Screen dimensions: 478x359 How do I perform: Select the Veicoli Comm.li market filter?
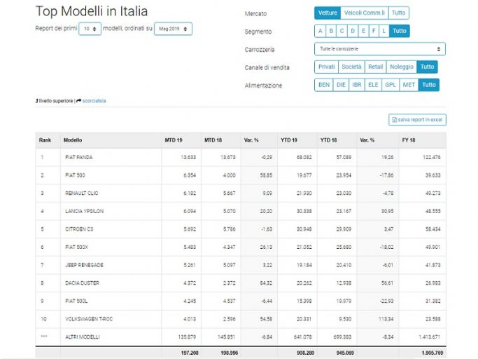pyautogui.click(x=365, y=13)
